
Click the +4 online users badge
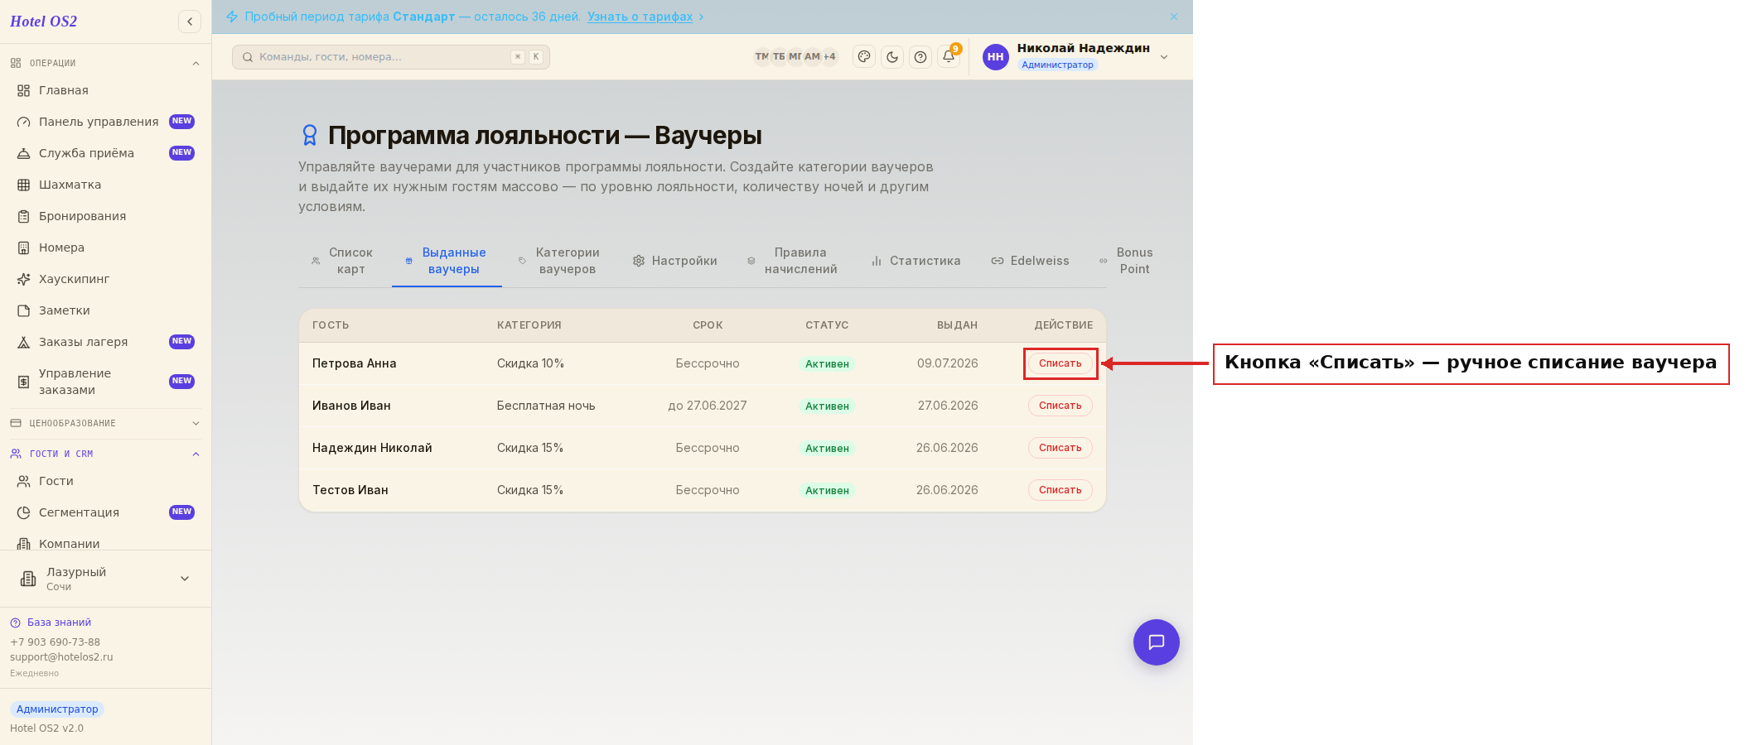(x=829, y=56)
